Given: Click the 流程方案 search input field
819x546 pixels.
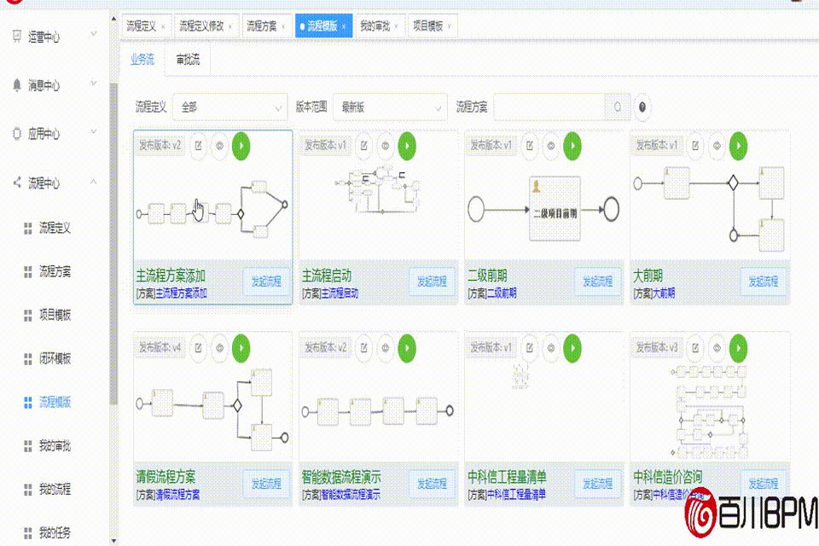Looking at the screenshot, I should pos(549,107).
